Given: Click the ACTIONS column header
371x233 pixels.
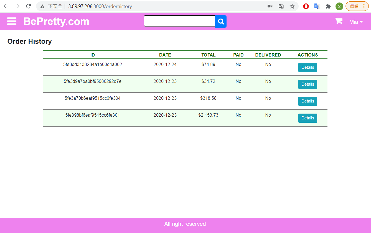Looking at the screenshot, I should 308,55.
